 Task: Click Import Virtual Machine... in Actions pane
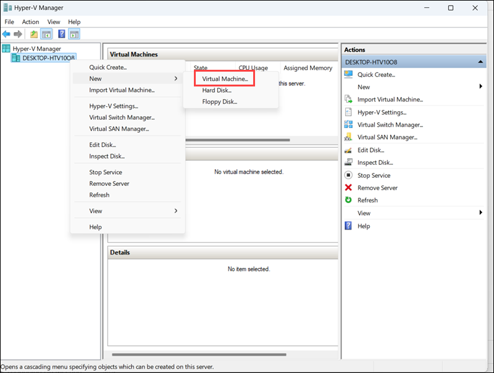tap(390, 99)
